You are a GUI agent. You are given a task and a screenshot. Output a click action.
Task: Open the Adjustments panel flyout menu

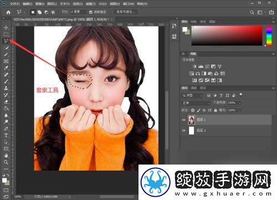point(273,54)
